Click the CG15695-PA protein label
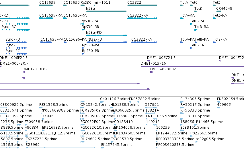244x149 pixels. (52, 39)
